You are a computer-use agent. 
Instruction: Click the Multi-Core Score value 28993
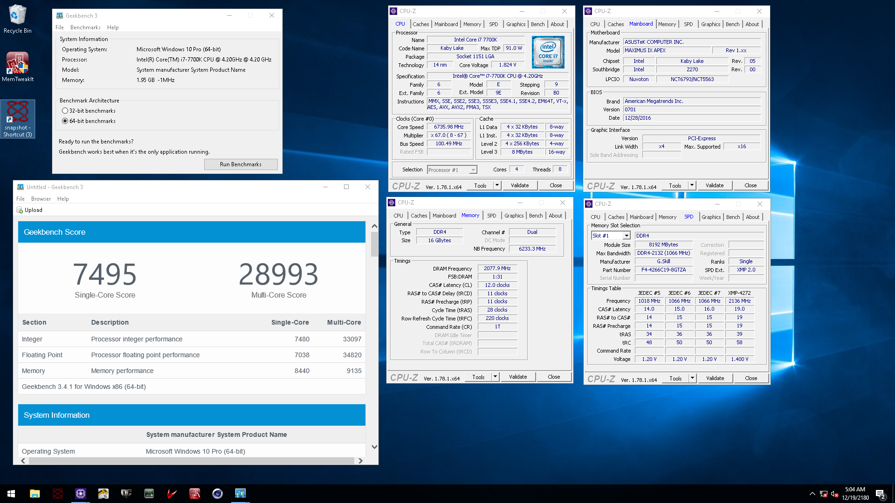tap(279, 274)
